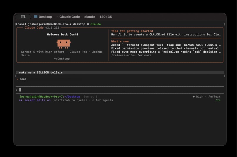This screenshot has height=157, width=237.
Task: Click the '/effort' command hint
Action: [214, 97]
